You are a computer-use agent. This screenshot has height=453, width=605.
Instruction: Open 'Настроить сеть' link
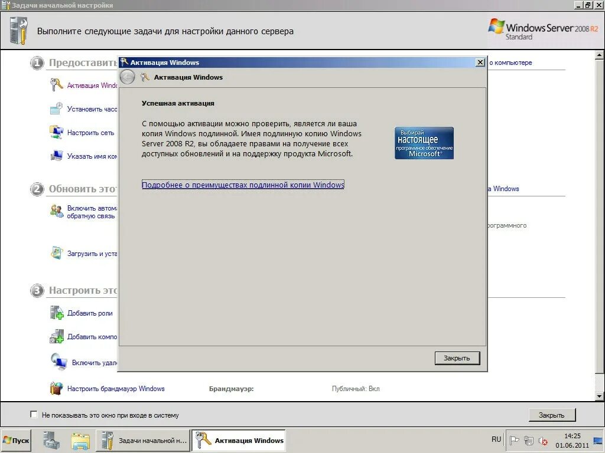(90, 133)
